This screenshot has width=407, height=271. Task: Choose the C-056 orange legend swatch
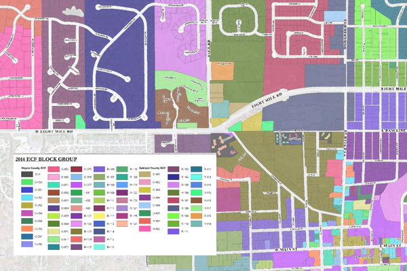pyautogui.click(x=27, y=229)
